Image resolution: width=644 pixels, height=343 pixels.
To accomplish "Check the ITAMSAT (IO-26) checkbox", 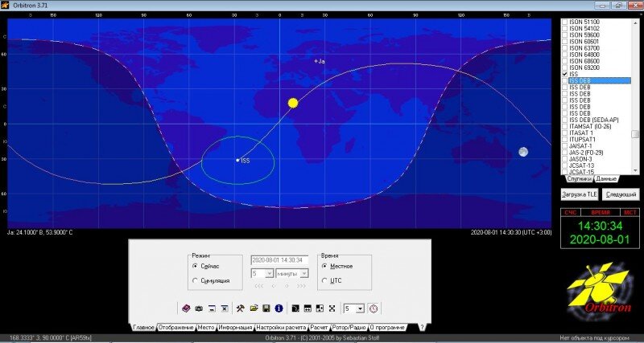I will point(565,127).
